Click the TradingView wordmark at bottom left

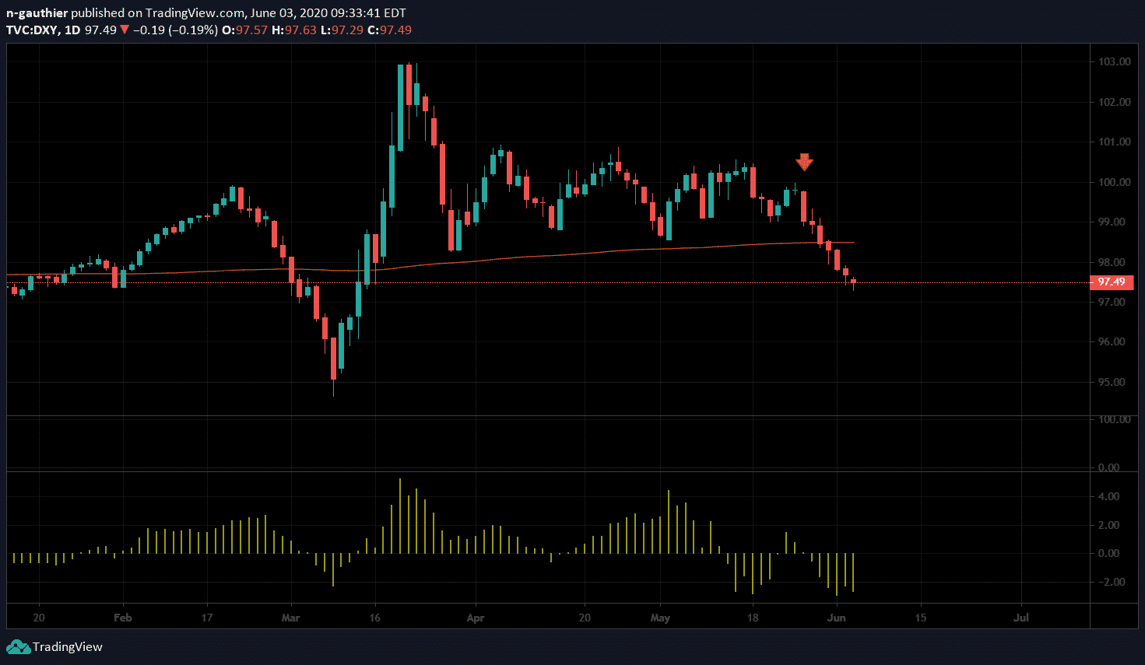pos(68,647)
